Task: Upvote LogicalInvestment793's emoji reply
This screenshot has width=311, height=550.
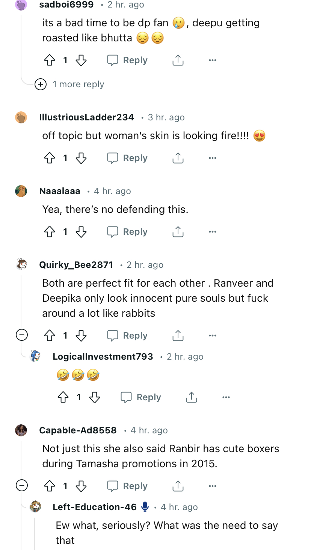Action: tap(63, 397)
